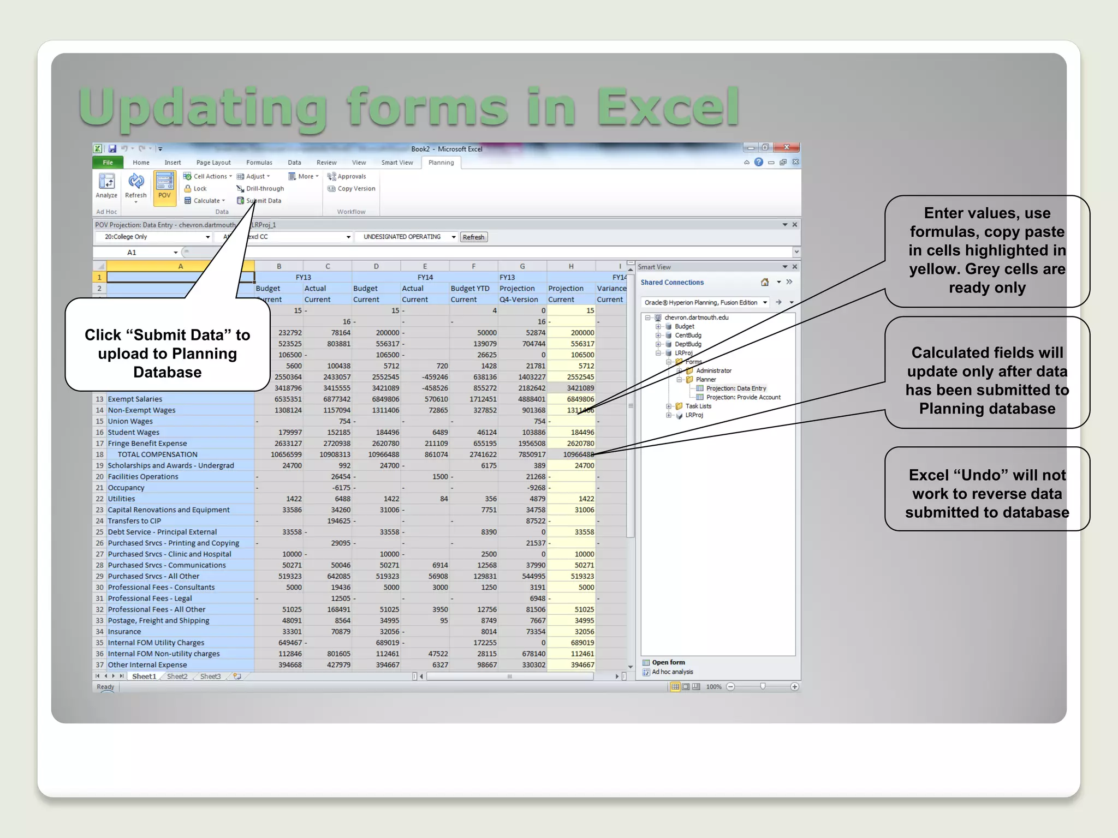Open the Approvals workflow tool
This screenshot has height=838, width=1118.
tap(347, 176)
